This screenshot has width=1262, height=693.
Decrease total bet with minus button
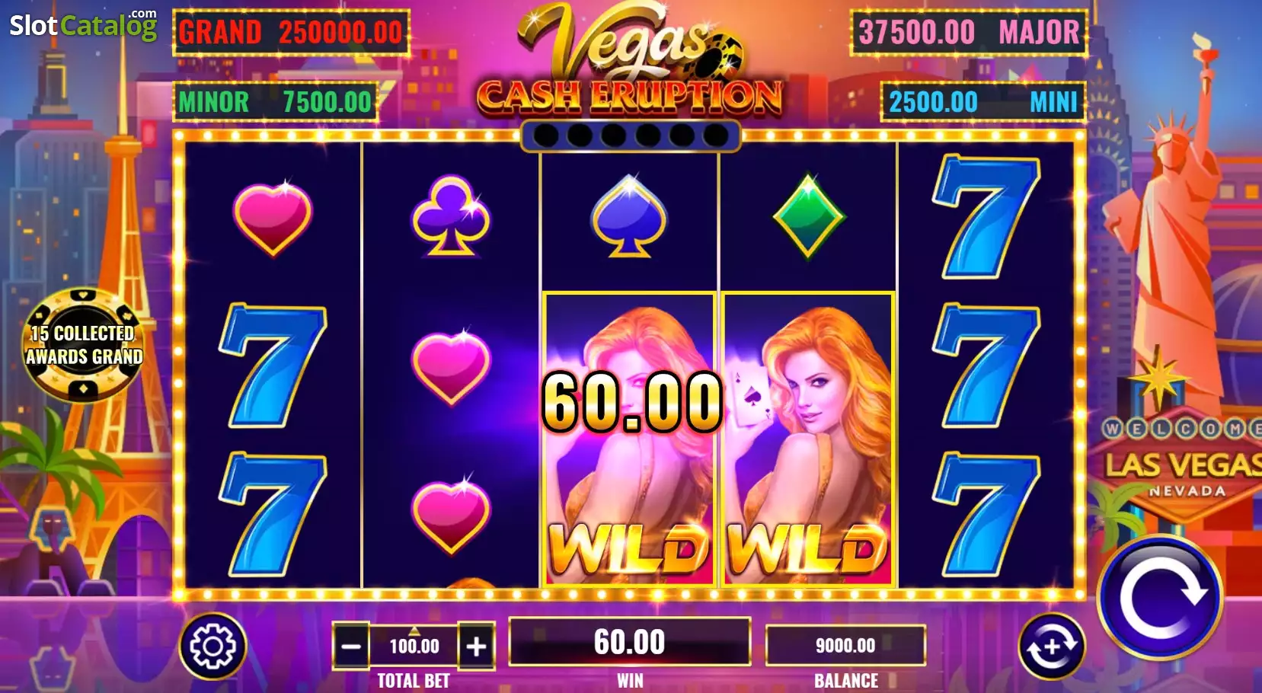click(351, 647)
